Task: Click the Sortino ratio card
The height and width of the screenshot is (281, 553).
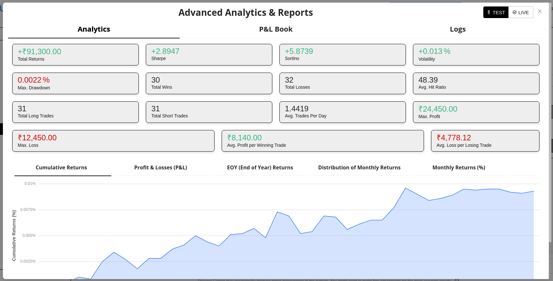Action: pos(342,55)
